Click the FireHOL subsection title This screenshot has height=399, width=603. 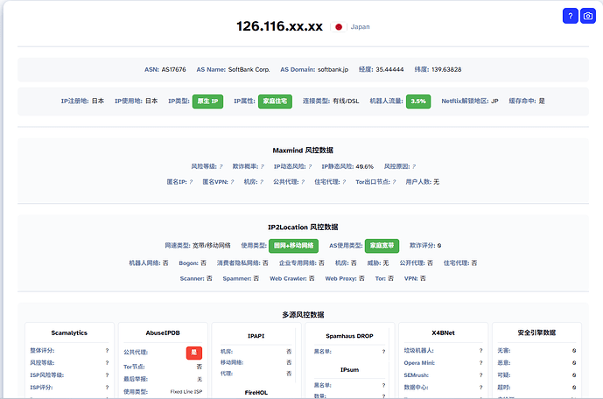(256, 393)
